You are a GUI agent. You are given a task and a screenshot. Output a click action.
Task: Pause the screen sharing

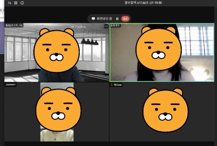[x=117, y=19]
